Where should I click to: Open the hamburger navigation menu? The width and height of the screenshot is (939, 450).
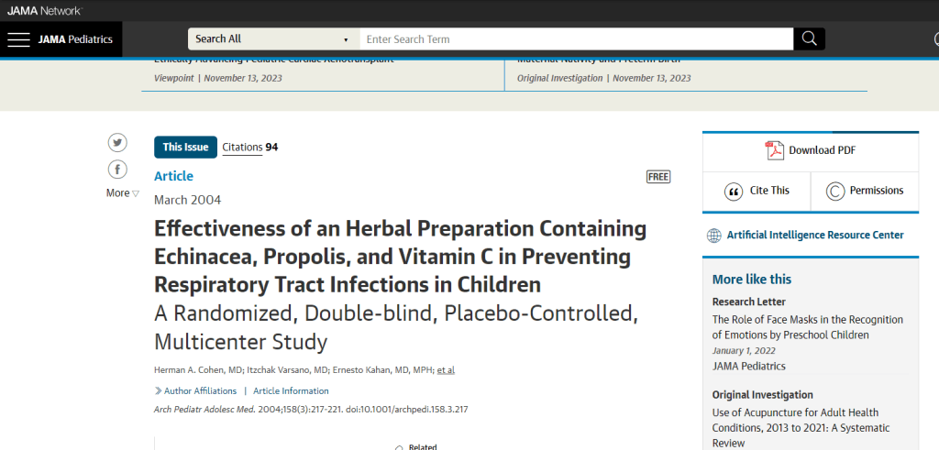pyautogui.click(x=18, y=39)
